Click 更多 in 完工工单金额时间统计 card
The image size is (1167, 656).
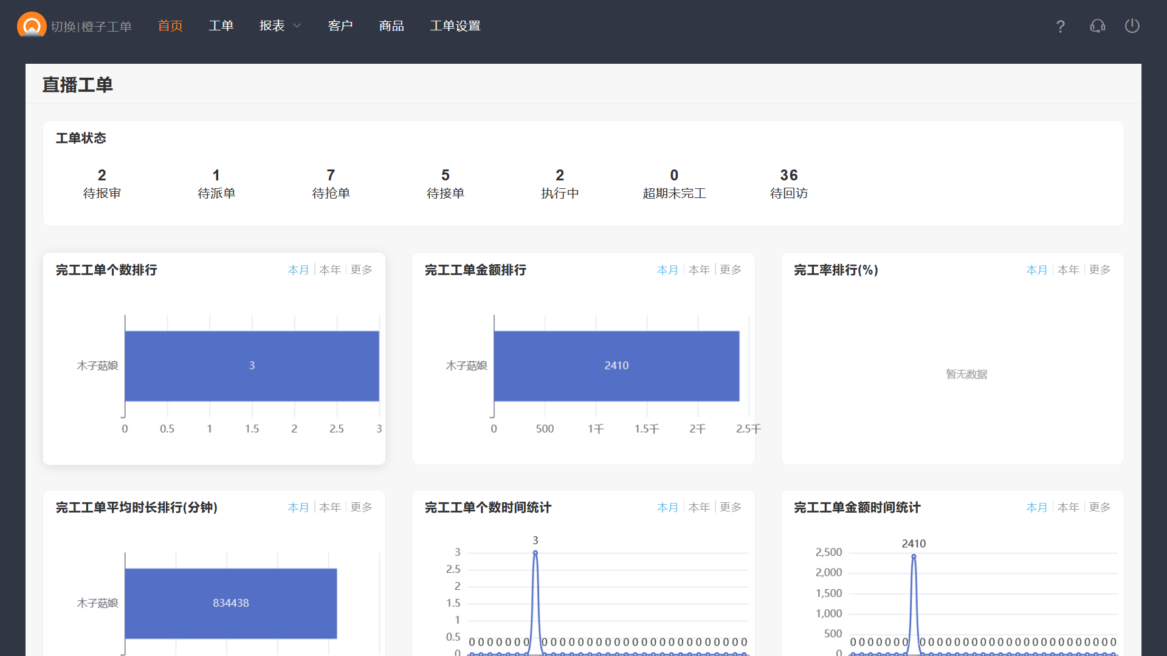[1100, 507]
